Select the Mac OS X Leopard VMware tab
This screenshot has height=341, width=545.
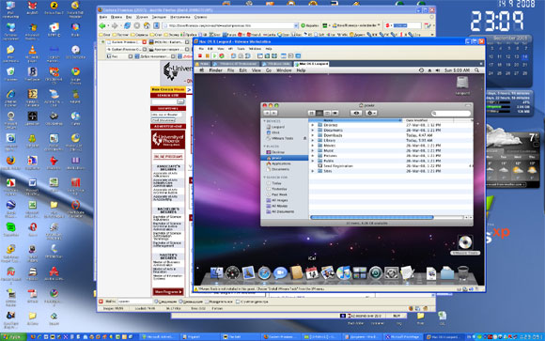point(311,64)
